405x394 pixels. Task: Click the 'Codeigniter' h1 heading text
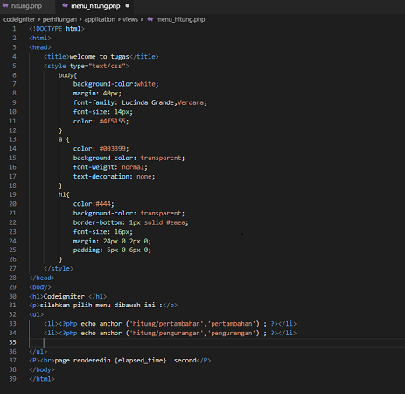coord(64,296)
